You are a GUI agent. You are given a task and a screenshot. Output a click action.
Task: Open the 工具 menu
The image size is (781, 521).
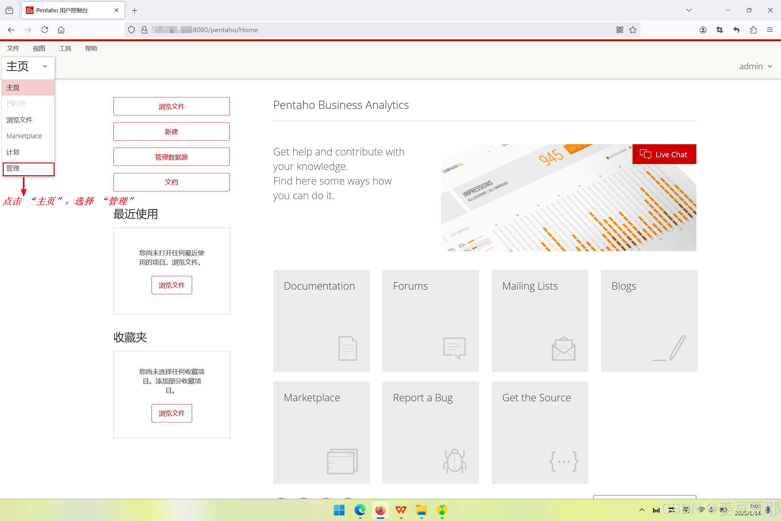pyautogui.click(x=65, y=48)
